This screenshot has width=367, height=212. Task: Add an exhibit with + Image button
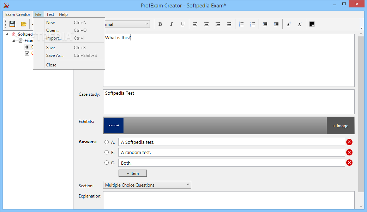click(x=341, y=125)
